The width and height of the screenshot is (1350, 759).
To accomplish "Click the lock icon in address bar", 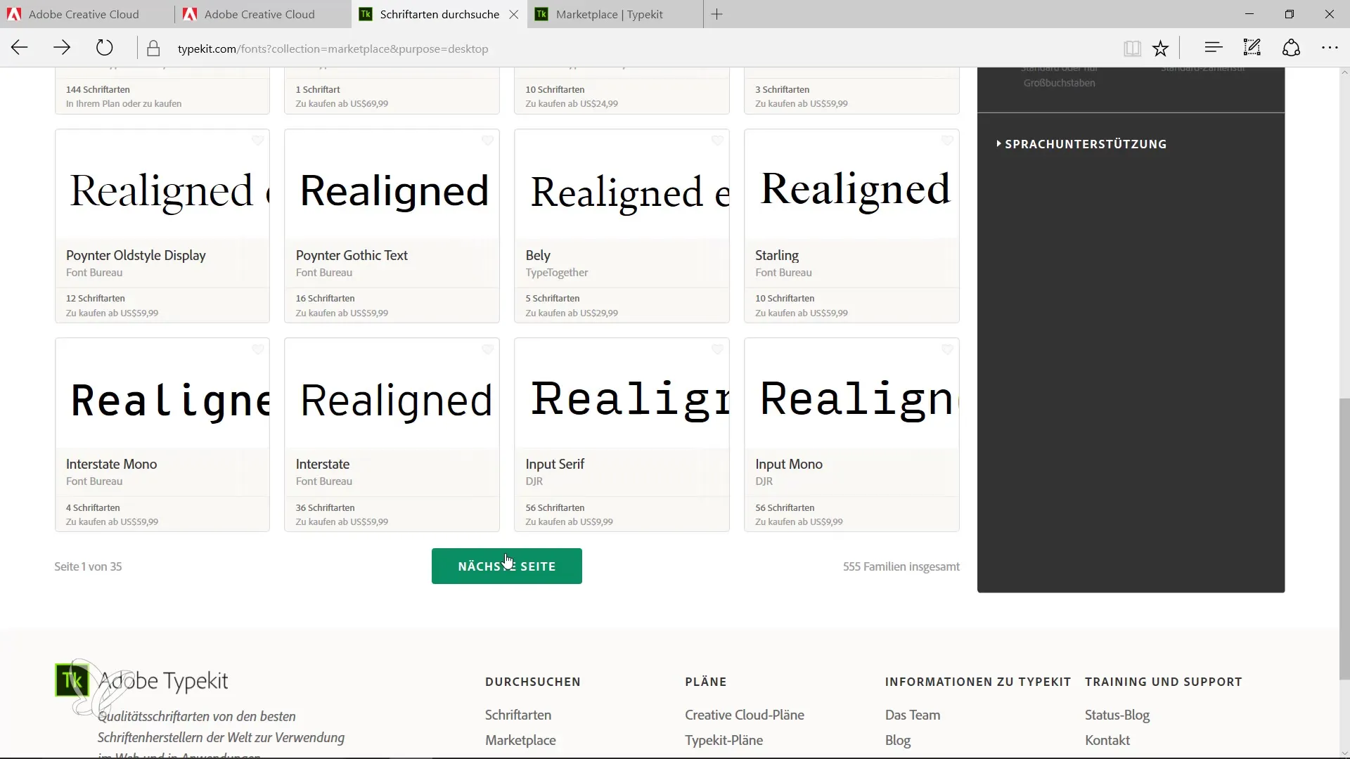I will [x=153, y=48].
